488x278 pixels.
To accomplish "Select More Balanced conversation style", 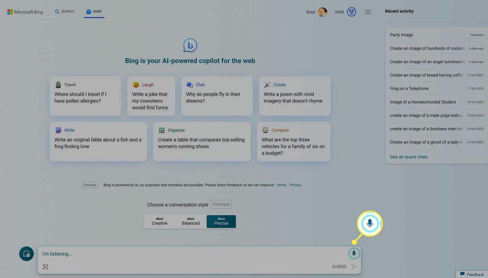I will (x=191, y=221).
